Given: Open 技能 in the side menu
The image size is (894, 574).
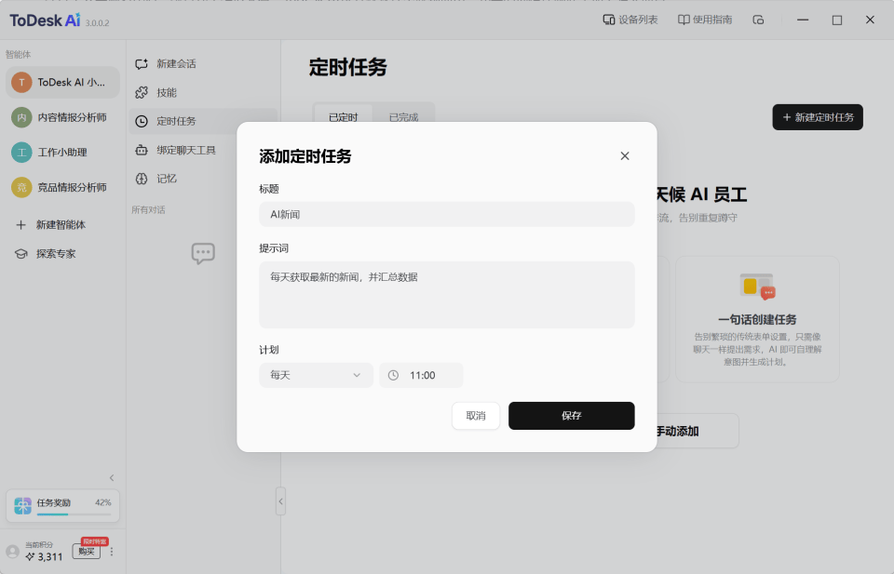Looking at the screenshot, I should pyautogui.click(x=203, y=92).
